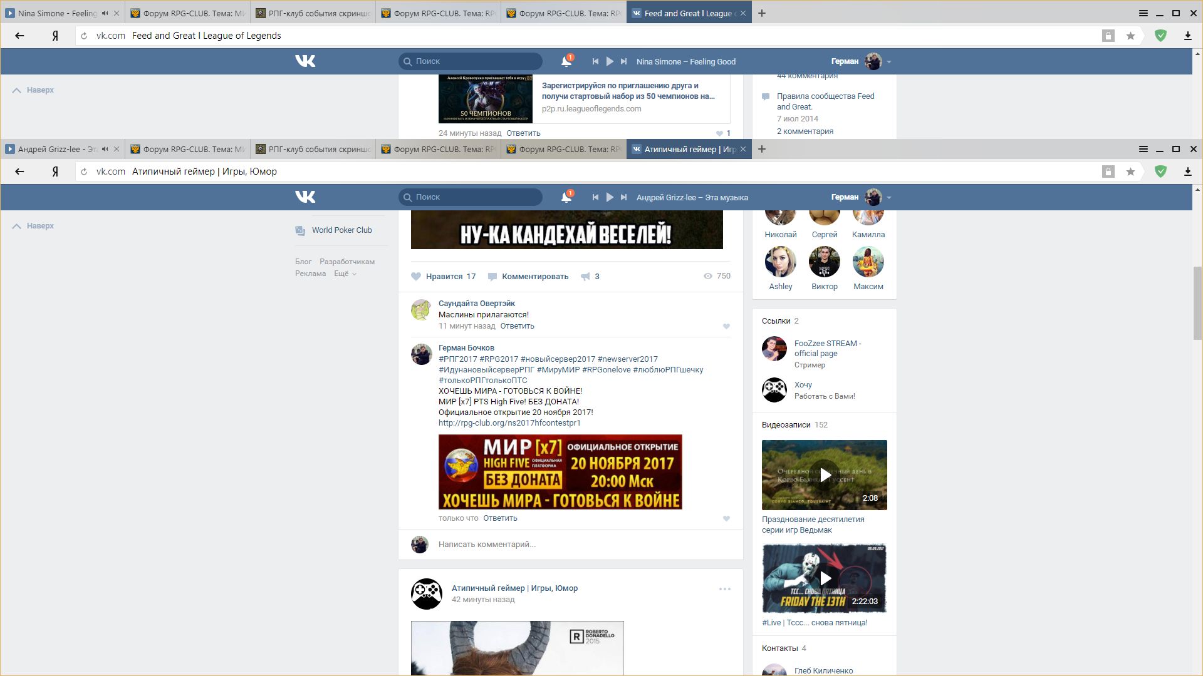Like Герман Бочков's comment with heart icon

[726, 519]
